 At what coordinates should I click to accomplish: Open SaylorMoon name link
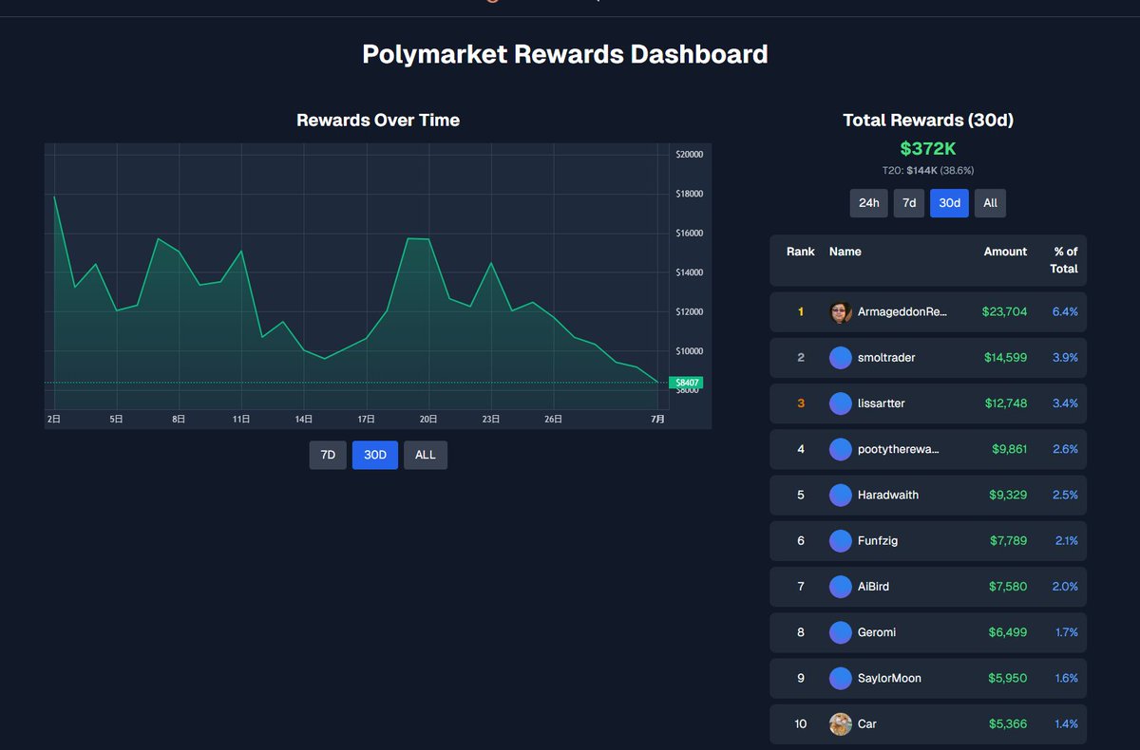click(889, 678)
